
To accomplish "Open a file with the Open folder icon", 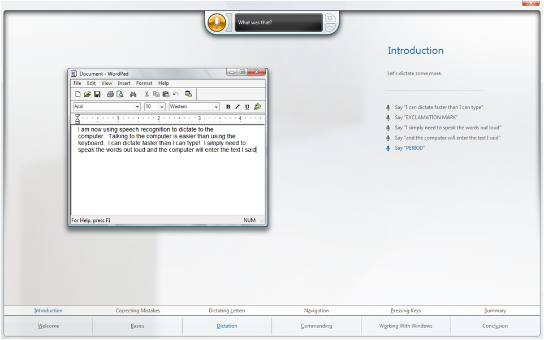I will (87, 94).
